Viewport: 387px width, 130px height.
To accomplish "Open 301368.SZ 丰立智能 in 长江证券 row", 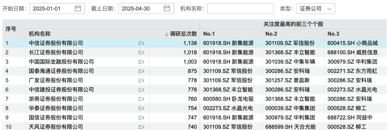I will pyautogui.click(x=290, y=52).
